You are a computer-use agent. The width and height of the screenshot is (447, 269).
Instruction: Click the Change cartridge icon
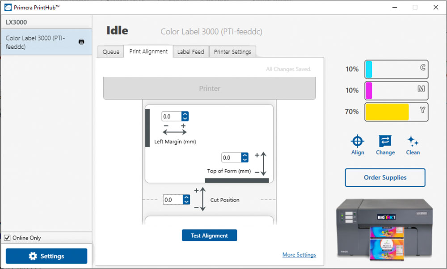(385, 141)
